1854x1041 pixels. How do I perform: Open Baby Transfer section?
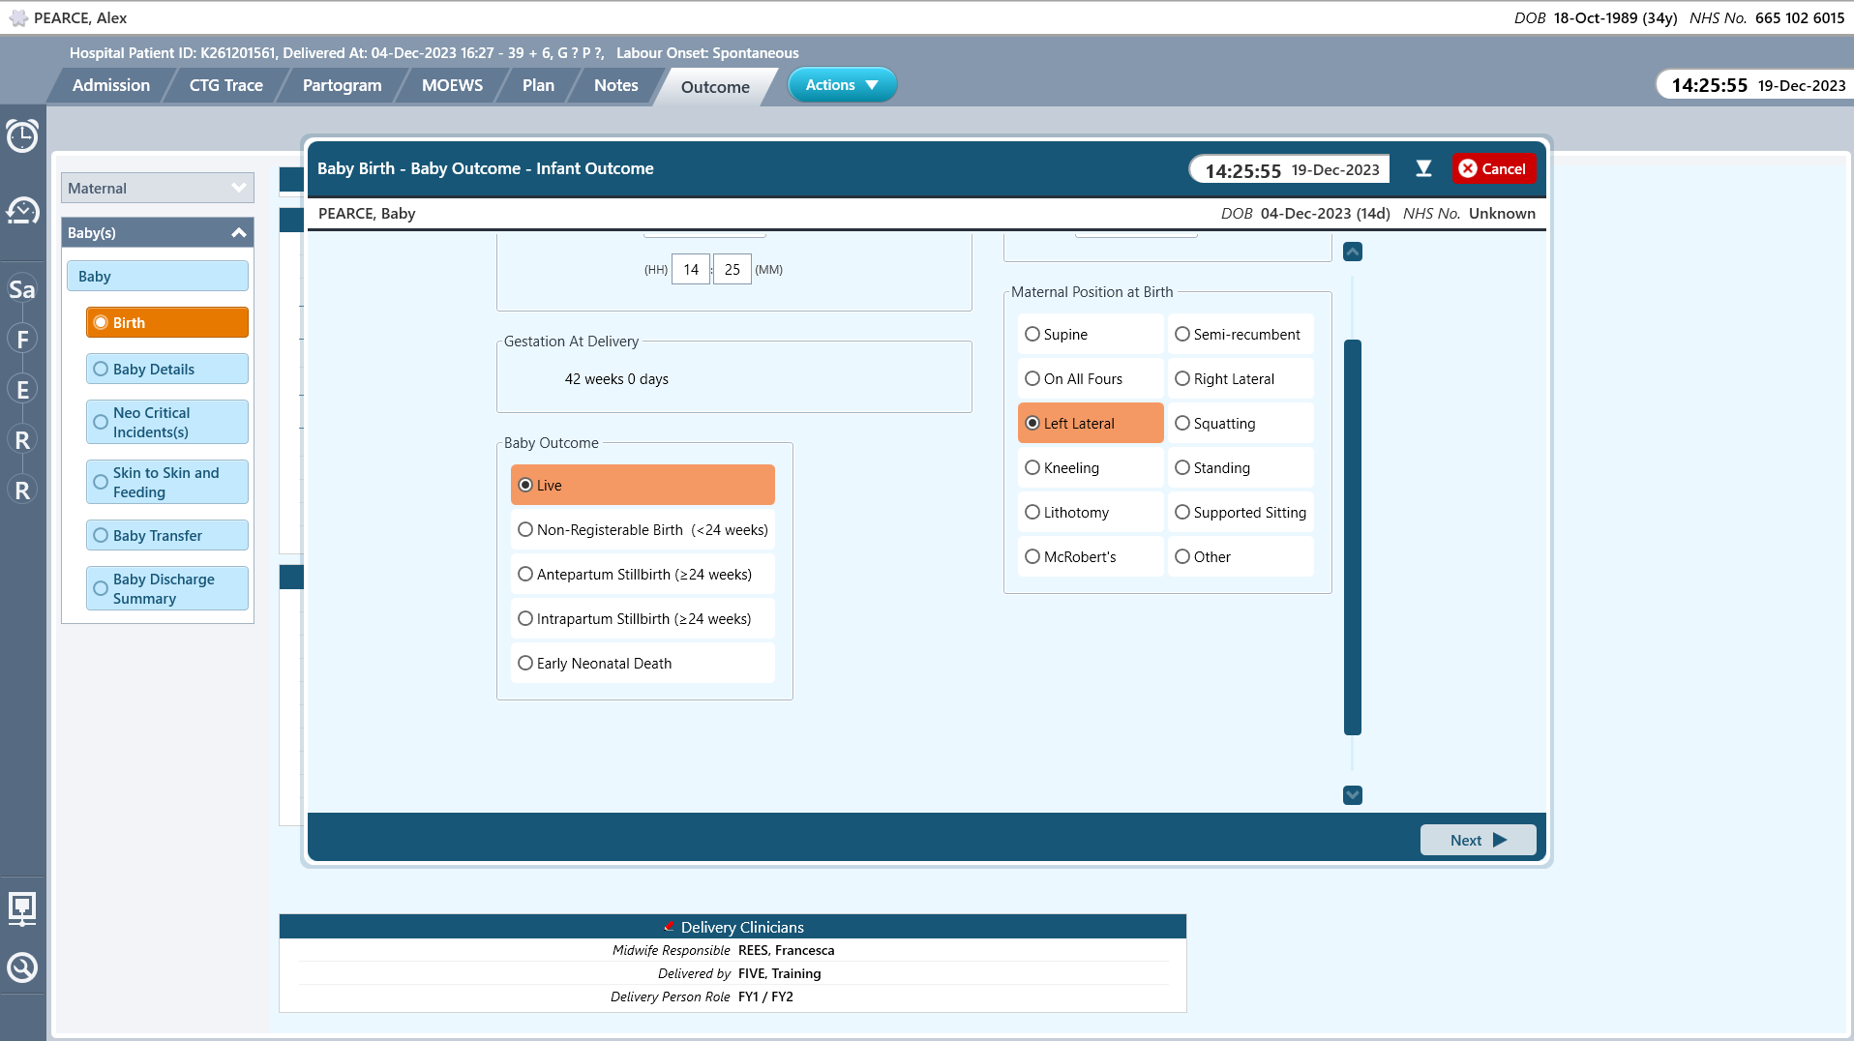click(167, 535)
